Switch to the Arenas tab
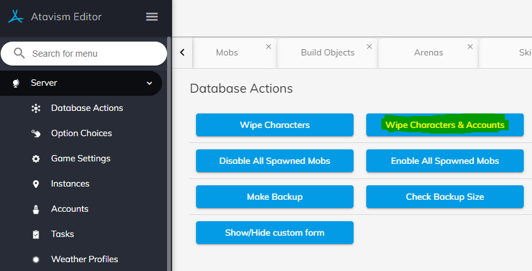Screen dimensions: 532x271 point(429,53)
